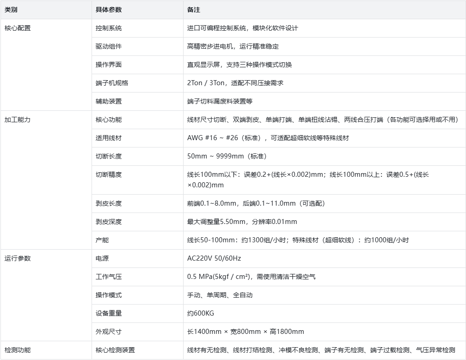466x360 pixels.
Task: Select the 核心配置 category cell
Action: pyautogui.click(x=17, y=28)
